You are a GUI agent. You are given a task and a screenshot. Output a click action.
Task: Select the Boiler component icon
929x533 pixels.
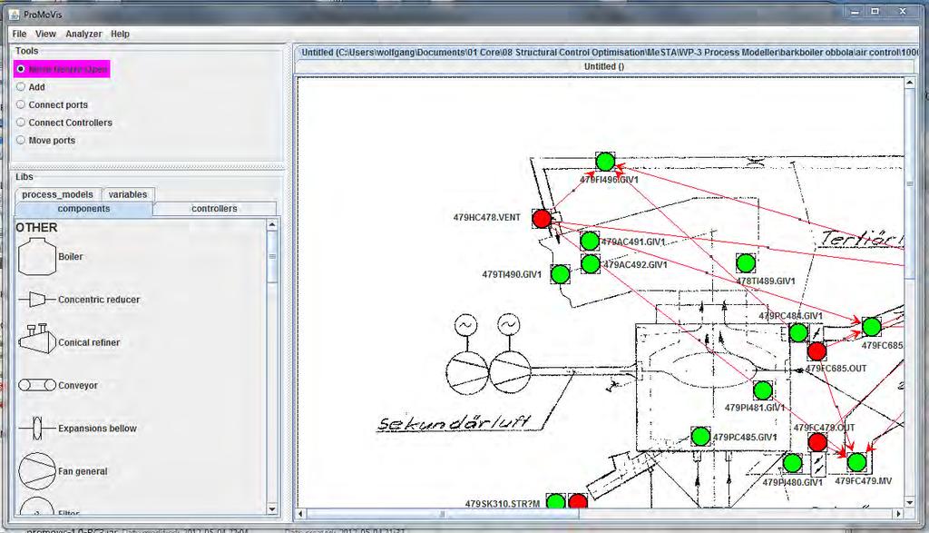pos(36,257)
